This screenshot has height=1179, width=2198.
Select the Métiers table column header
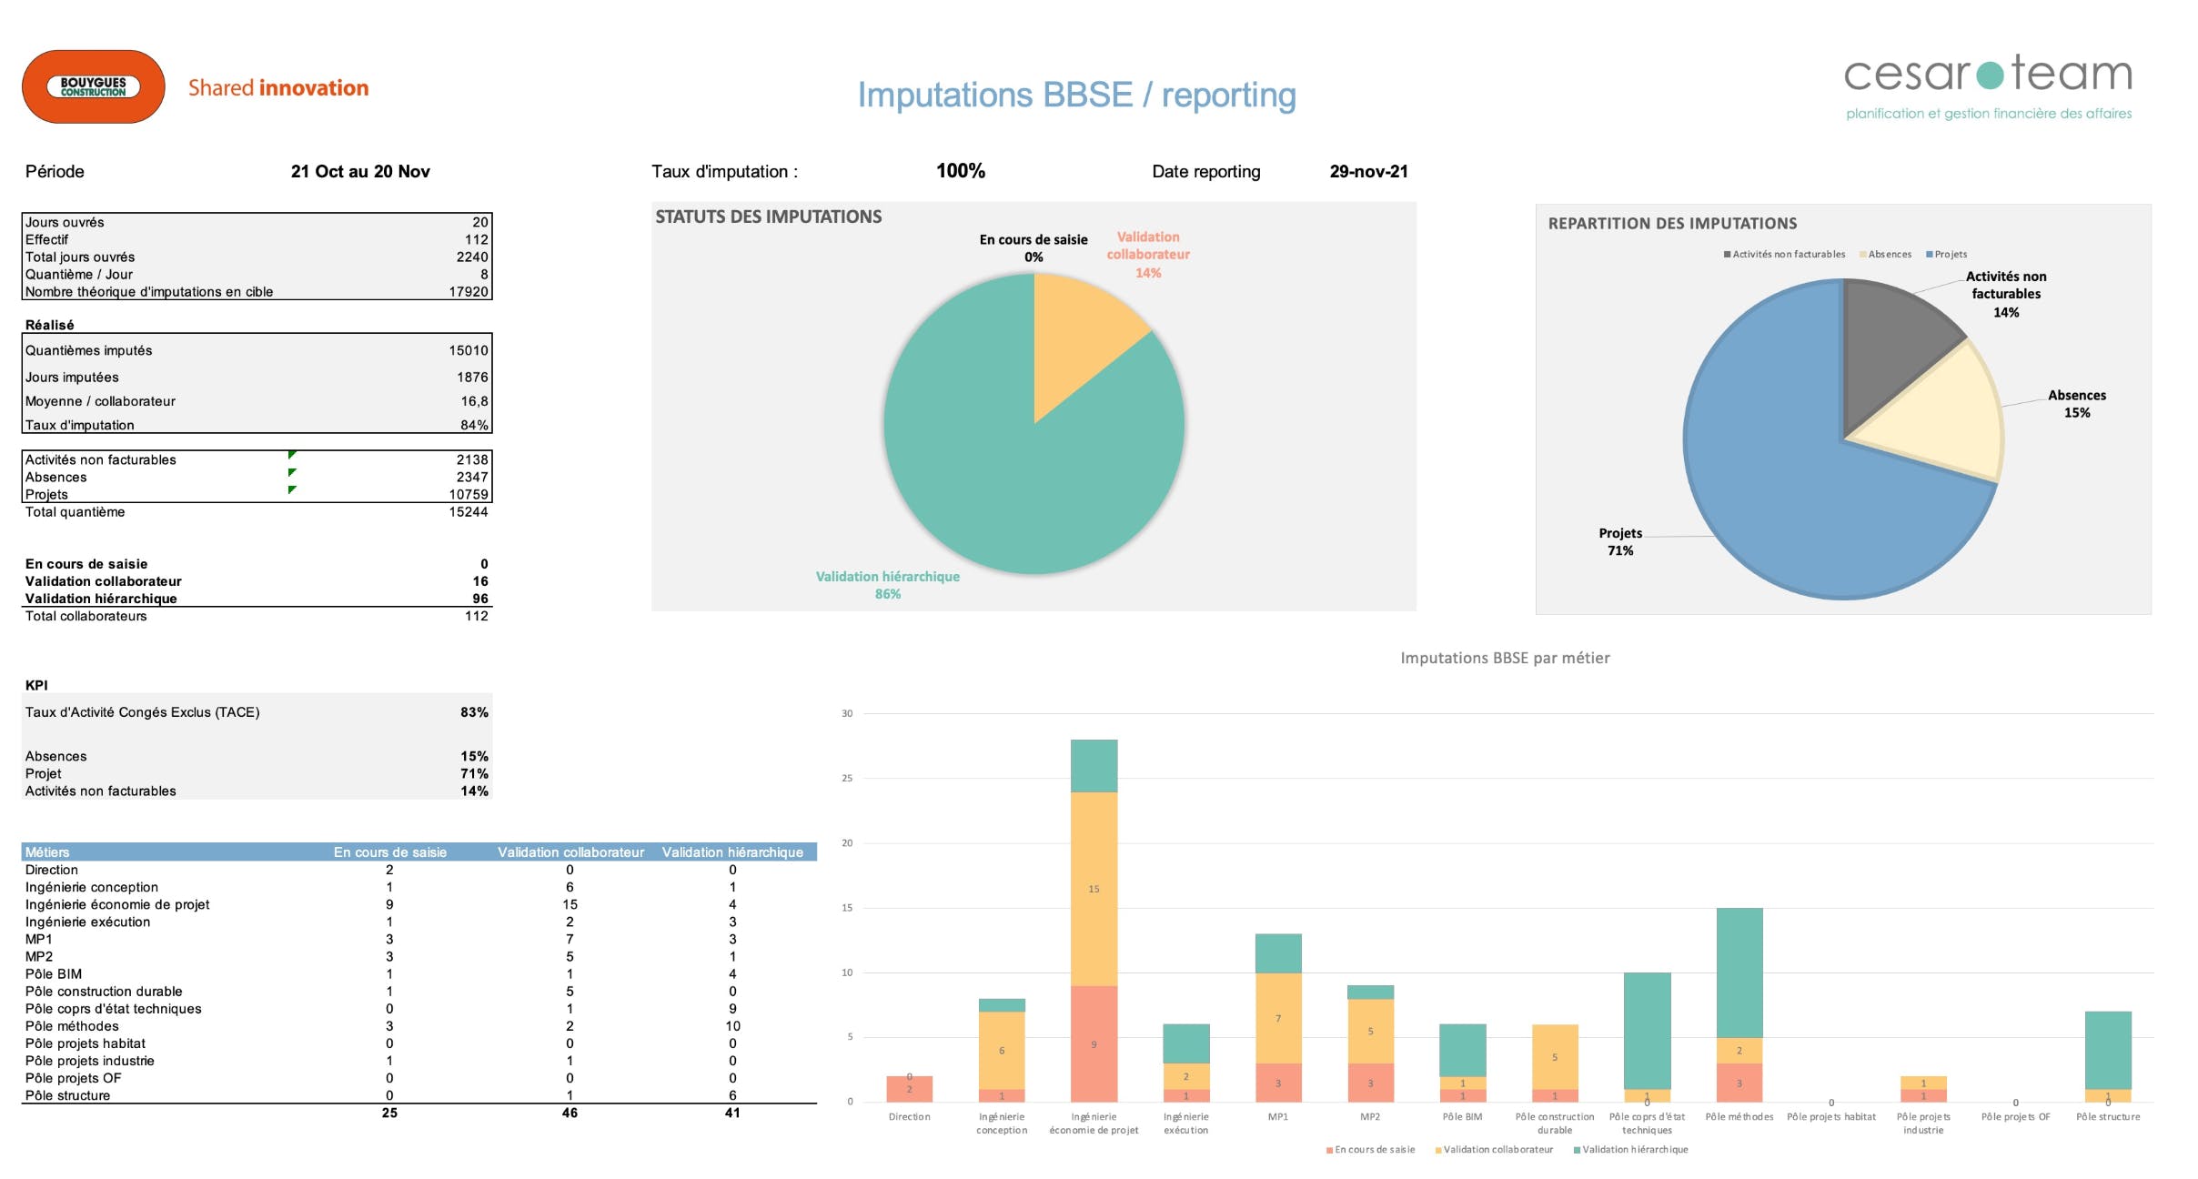pos(47,852)
